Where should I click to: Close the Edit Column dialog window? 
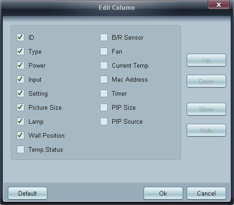coord(219,5)
